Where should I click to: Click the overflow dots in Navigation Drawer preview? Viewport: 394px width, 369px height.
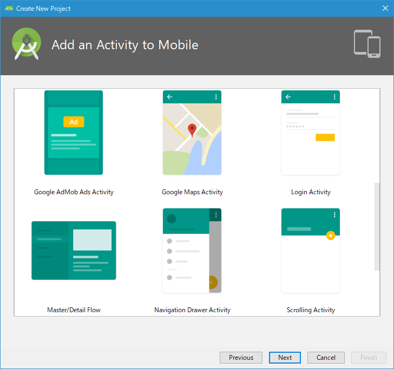click(x=216, y=215)
